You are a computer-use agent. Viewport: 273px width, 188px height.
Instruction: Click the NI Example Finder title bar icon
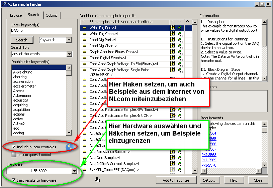(x=4, y=4)
